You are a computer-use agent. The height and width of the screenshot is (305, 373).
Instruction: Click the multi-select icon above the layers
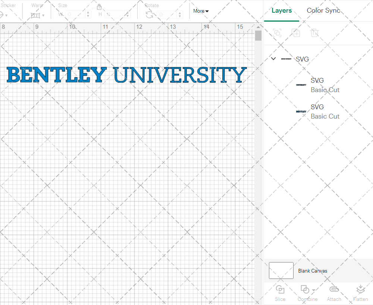click(278, 33)
